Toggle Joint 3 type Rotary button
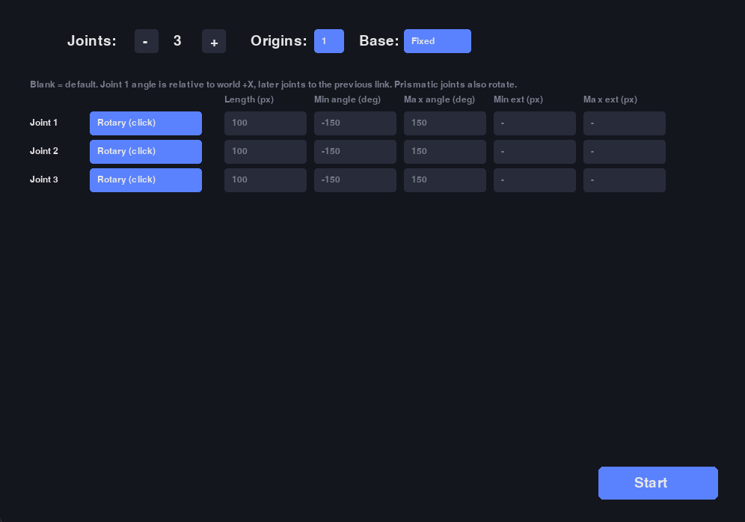This screenshot has width=745, height=522. pos(146,180)
